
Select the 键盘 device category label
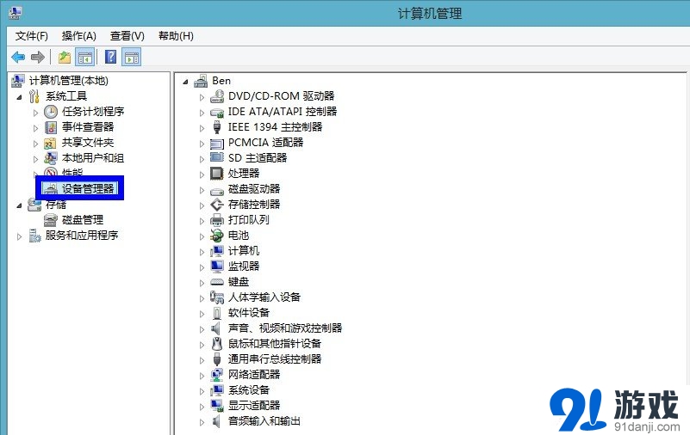point(239,282)
